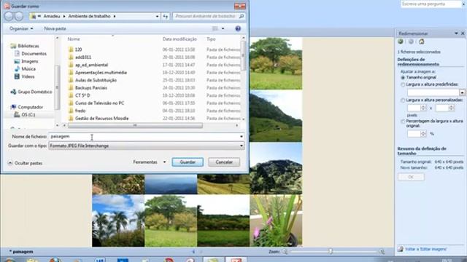Open the Gestão de Recursos Moodle folder

101,119
